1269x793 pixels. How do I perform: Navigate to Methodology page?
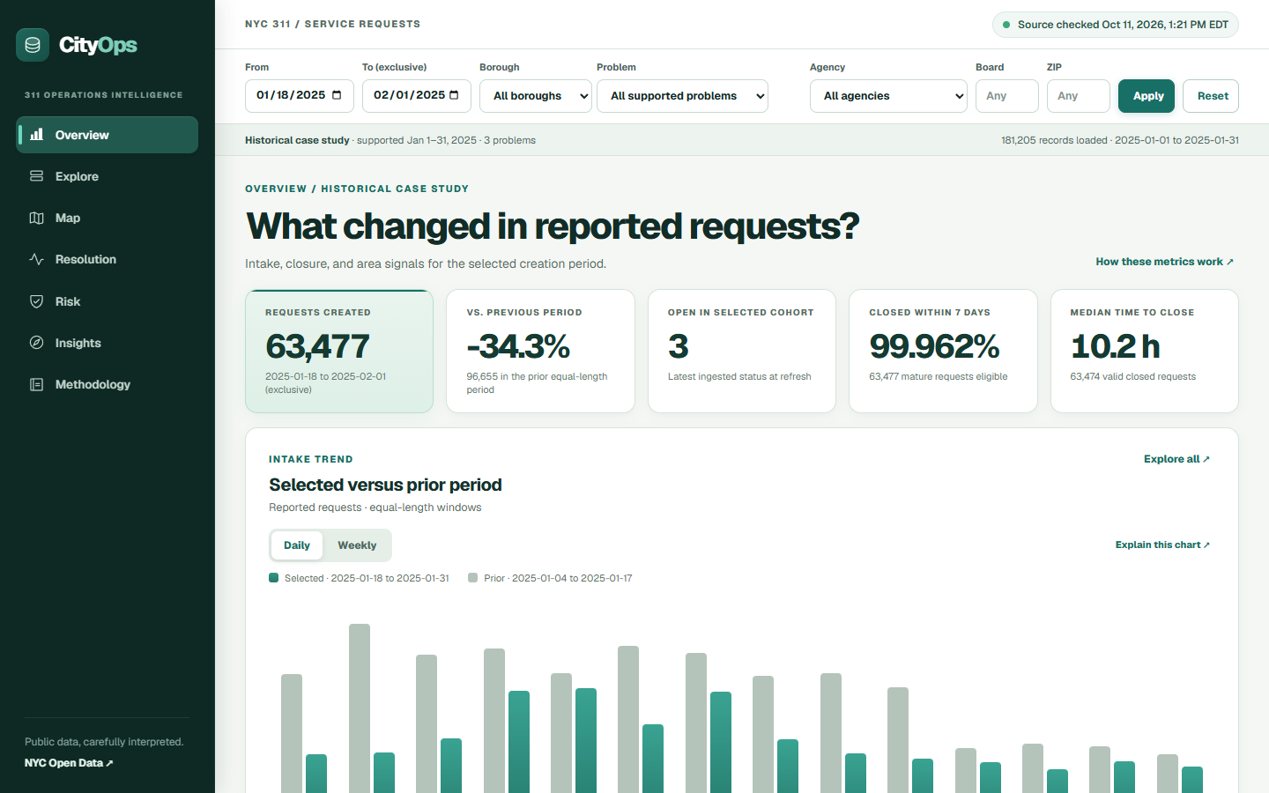tap(107, 384)
